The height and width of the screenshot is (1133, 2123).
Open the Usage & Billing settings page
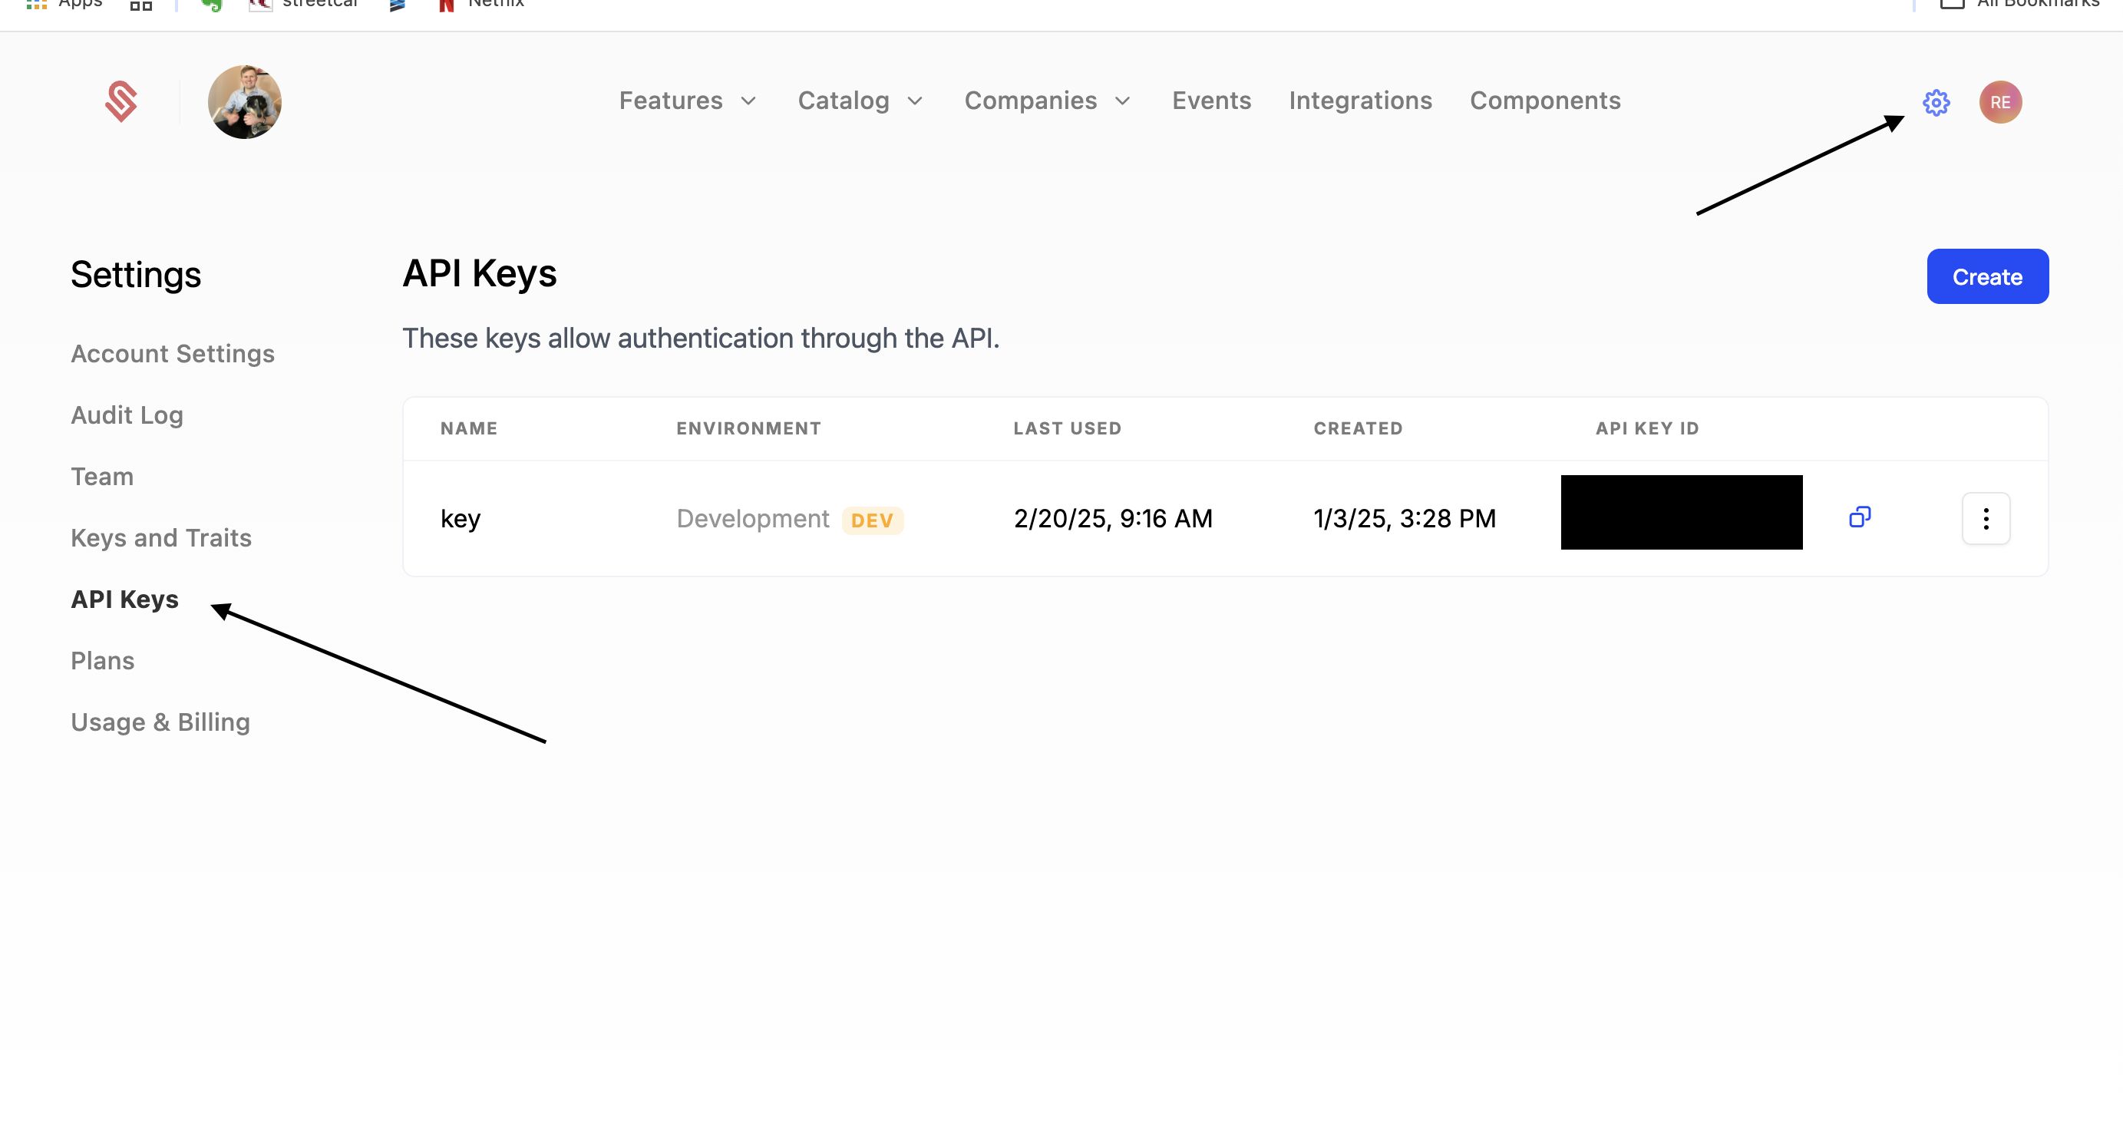click(x=160, y=722)
